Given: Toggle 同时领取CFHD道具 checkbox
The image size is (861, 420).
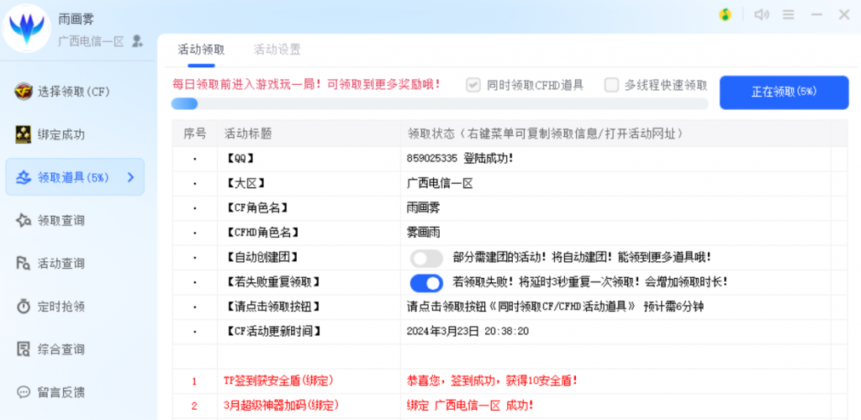Looking at the screenshot, I should (x=473, y=85).
